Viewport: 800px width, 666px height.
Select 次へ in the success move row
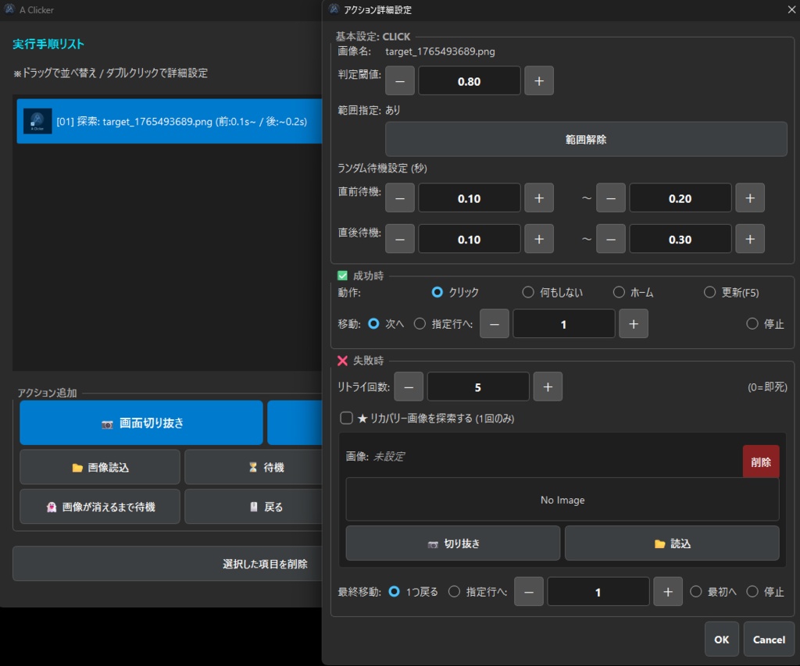pos(373,324)
